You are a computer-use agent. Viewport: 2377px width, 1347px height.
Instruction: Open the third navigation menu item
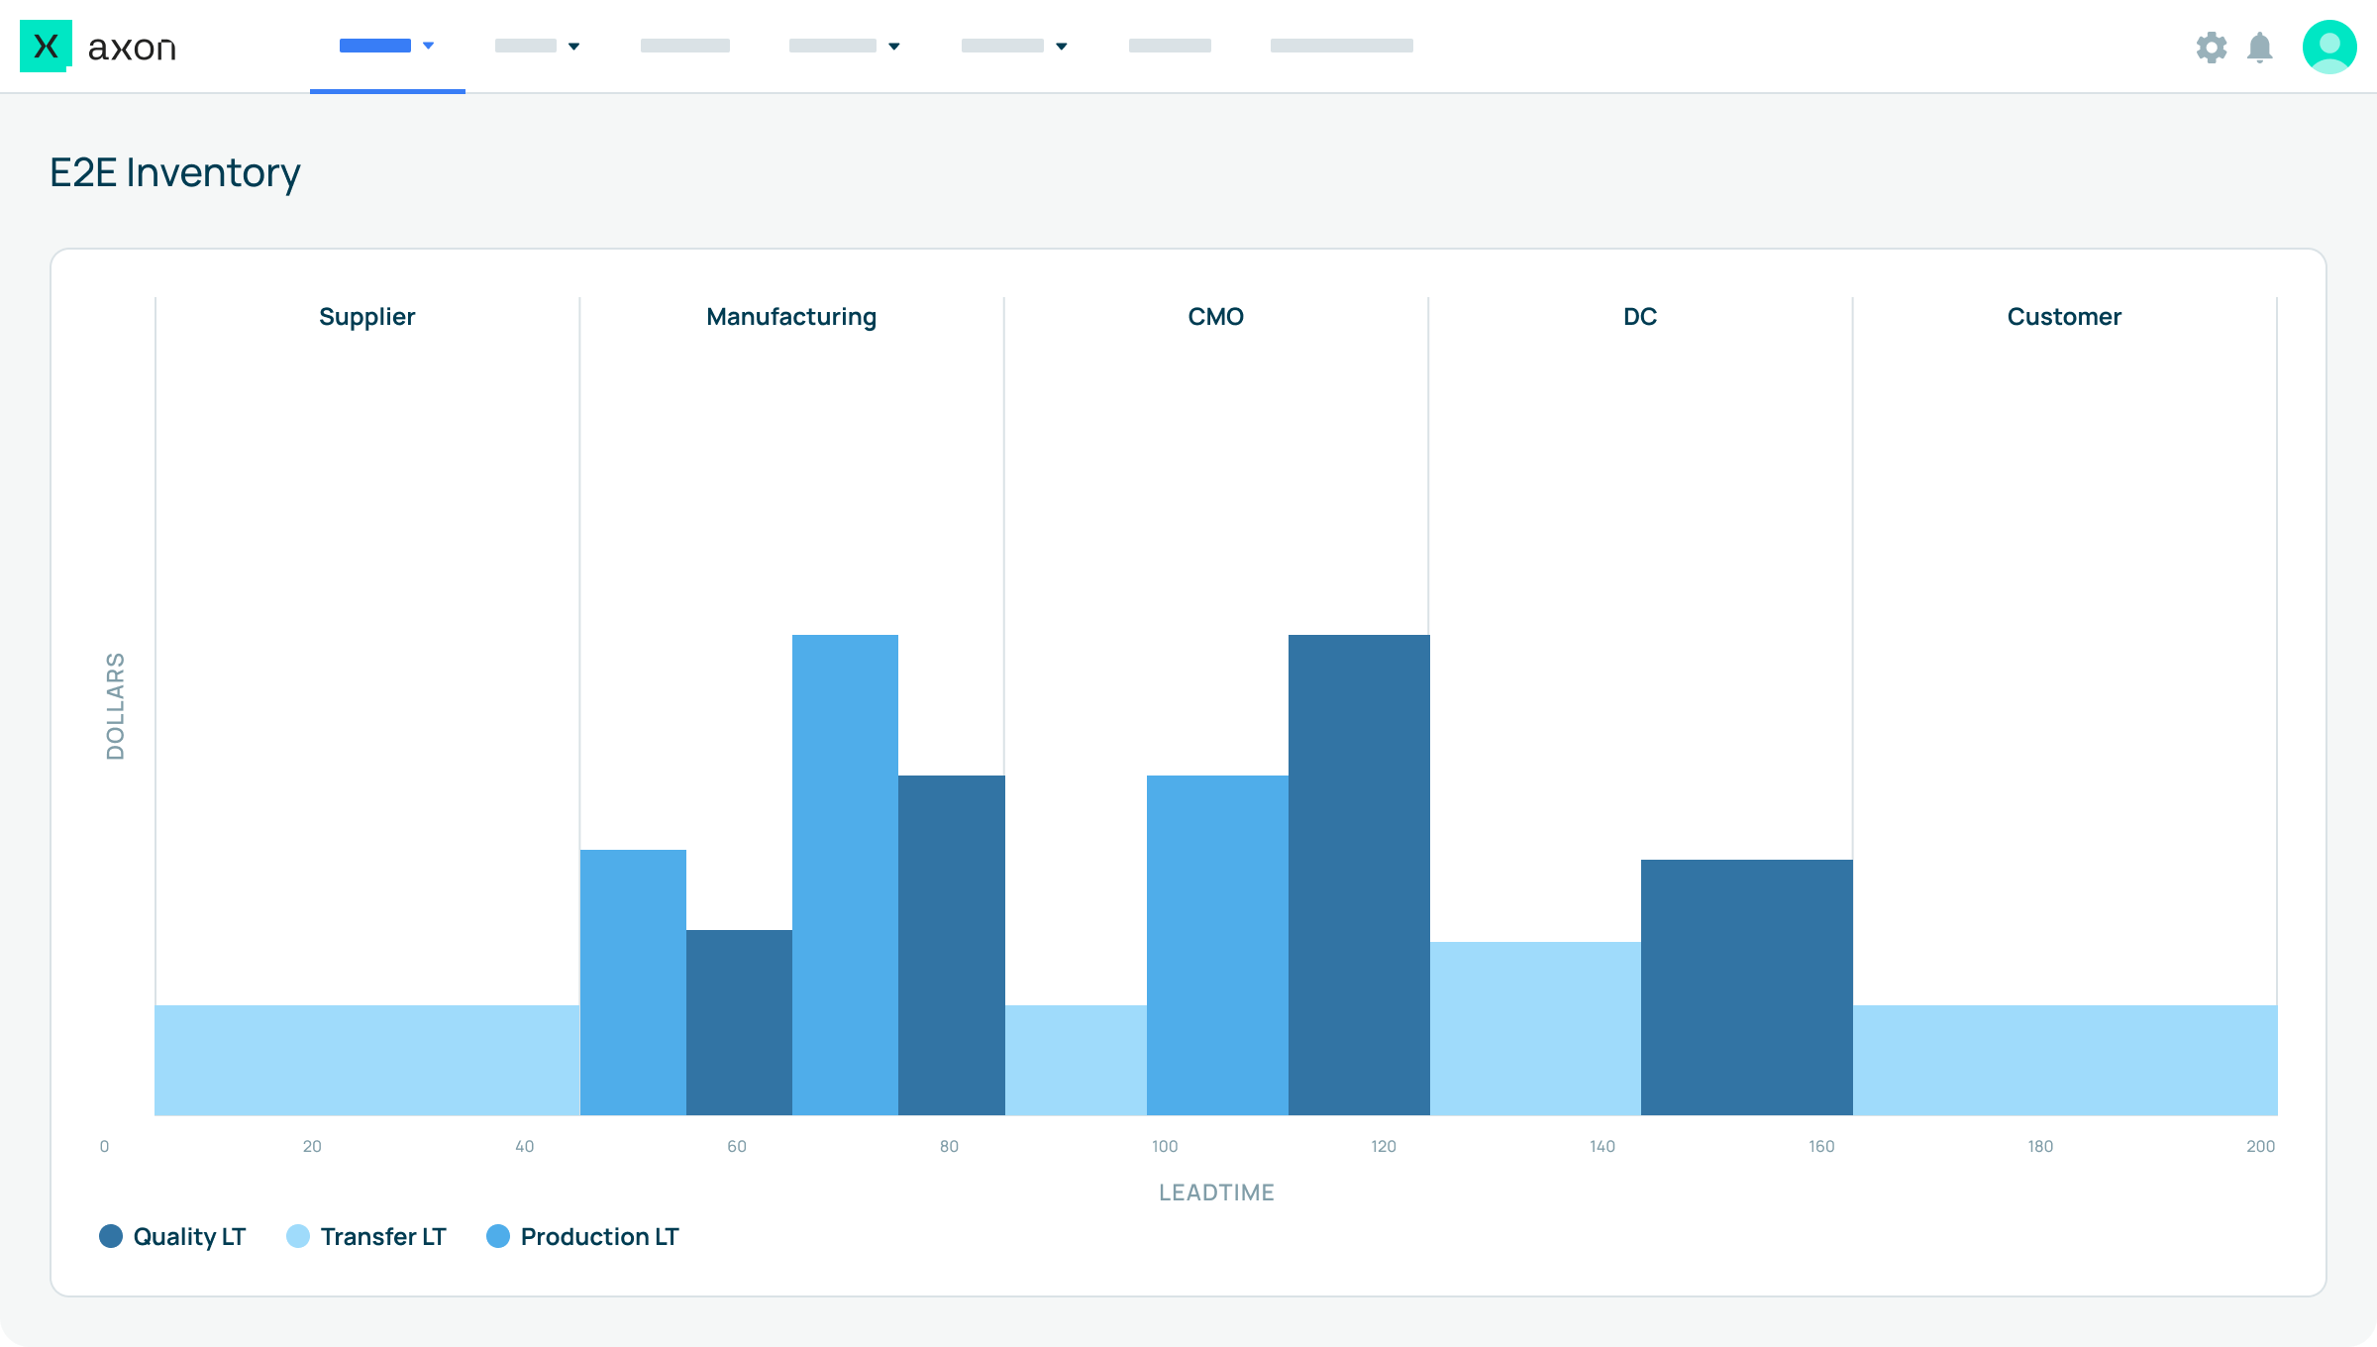click(x=685, y=46)
